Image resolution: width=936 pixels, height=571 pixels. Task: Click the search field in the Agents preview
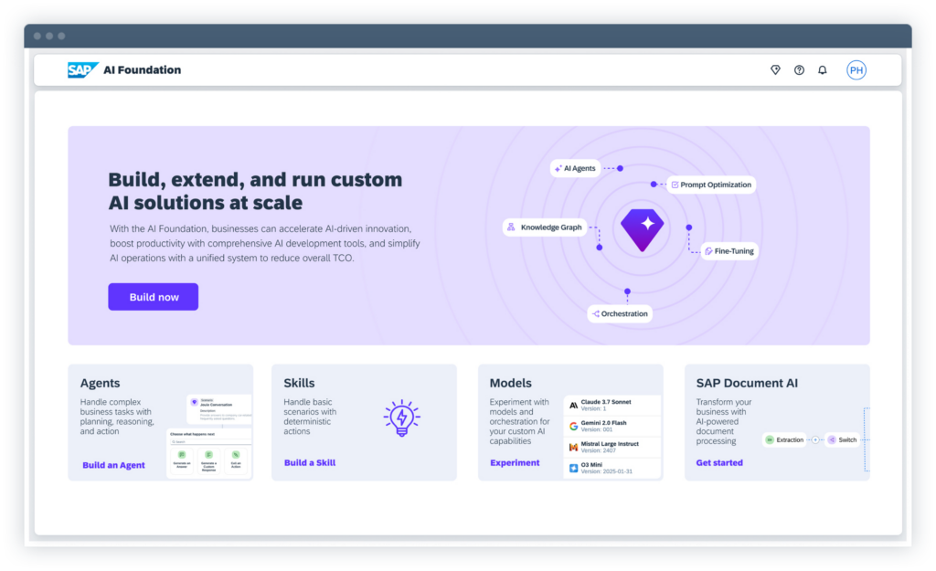[201, 442]
